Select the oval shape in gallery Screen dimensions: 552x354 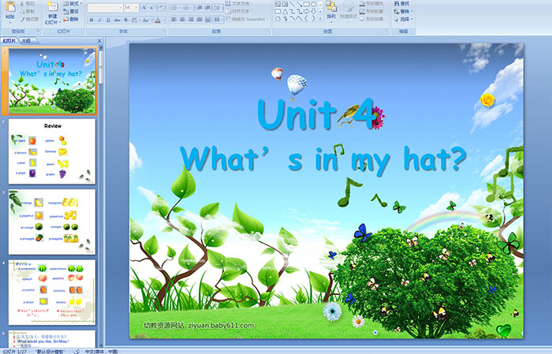(313, 4)
